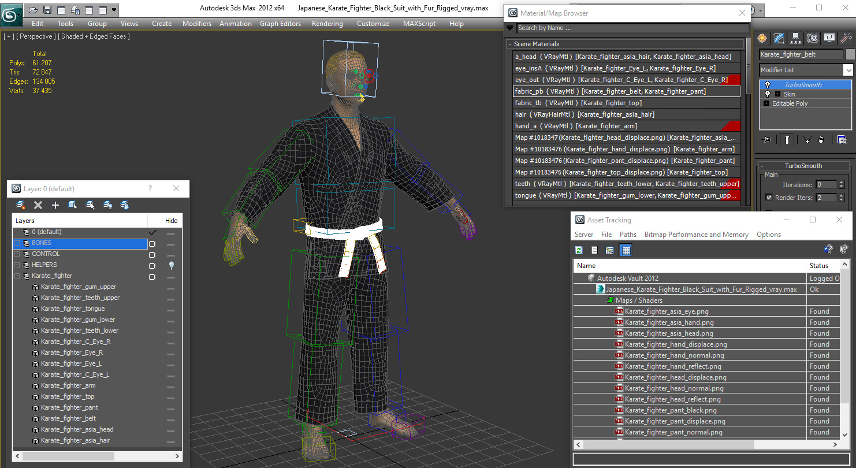Toggle TurboSmooth modifier lightbulb on/off

pos(768,85)
